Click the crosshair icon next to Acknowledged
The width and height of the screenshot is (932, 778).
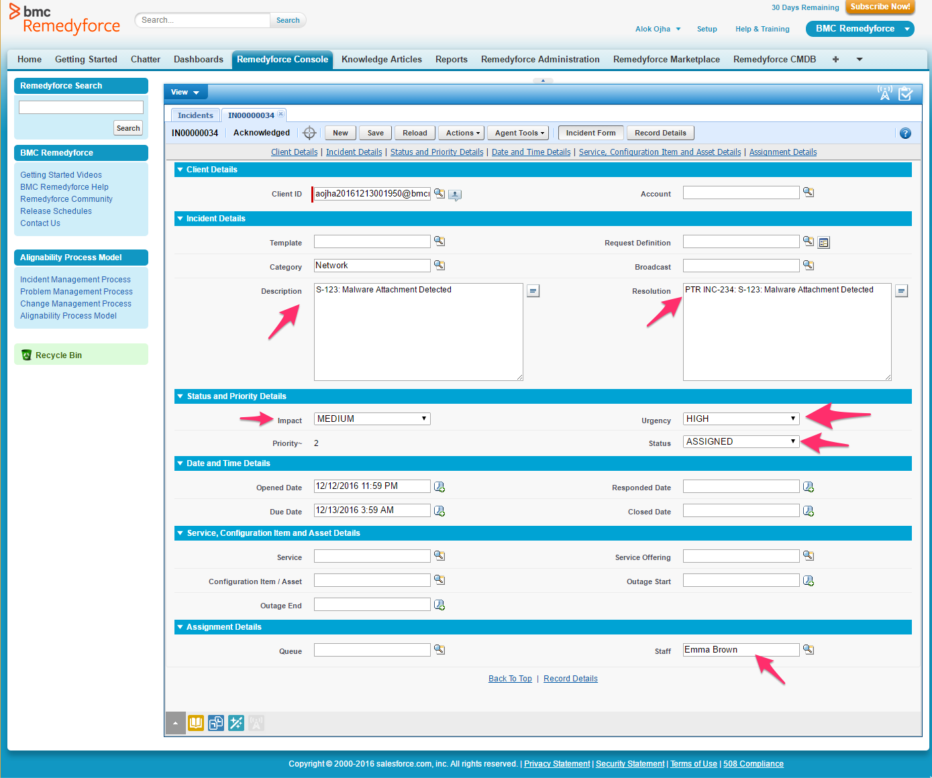(309, 133)
